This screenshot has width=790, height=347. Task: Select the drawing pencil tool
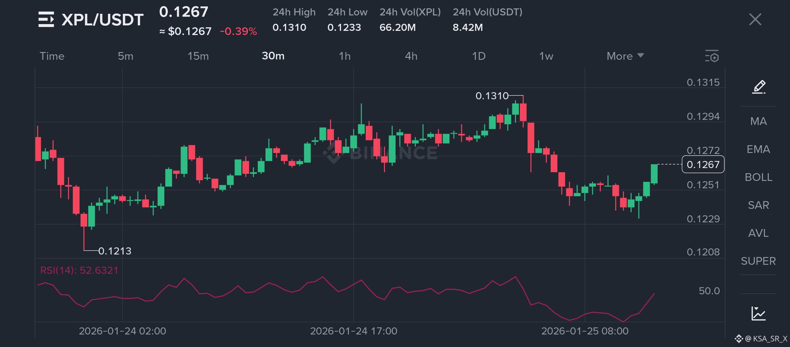[759, 87]
